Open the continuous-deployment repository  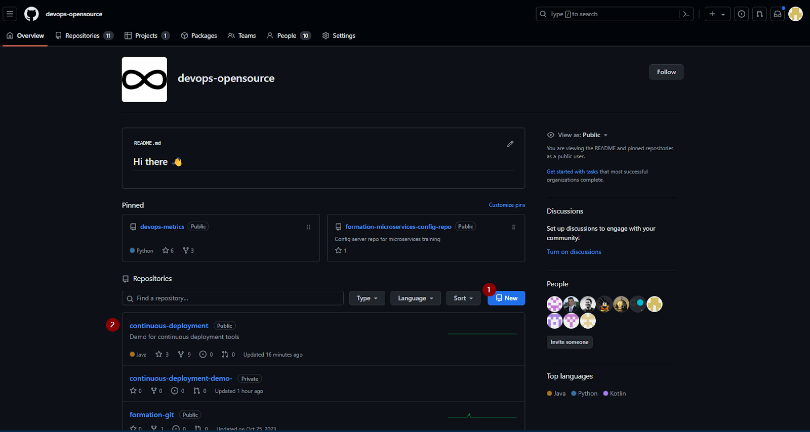169,326
